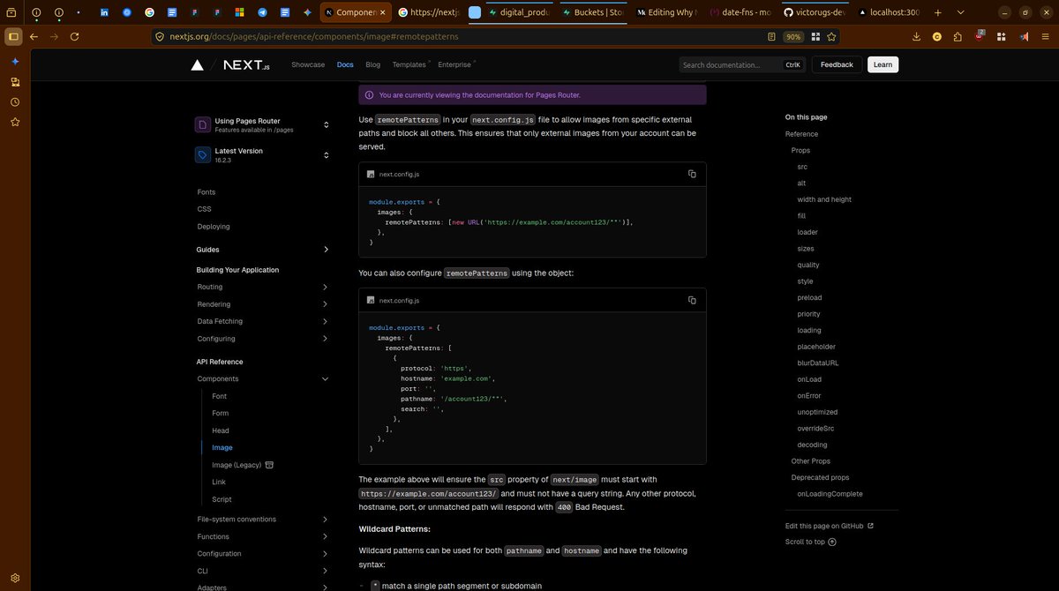Click the yellow C extension icon
This screenshot has height=591, width=1059.
(x=937, y=37)
